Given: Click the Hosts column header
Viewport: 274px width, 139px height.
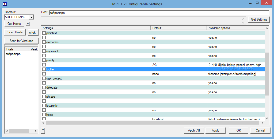Looking at the screenshot, I should coord(17,49).
